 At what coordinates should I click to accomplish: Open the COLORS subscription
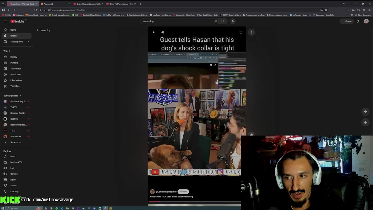click(16, 119)
